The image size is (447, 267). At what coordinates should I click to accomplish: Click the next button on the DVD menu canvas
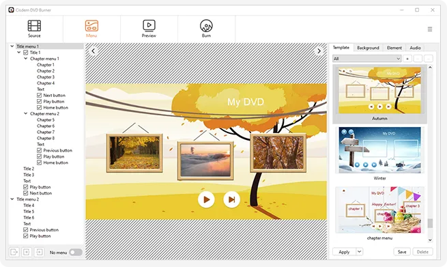coord(232,199)
